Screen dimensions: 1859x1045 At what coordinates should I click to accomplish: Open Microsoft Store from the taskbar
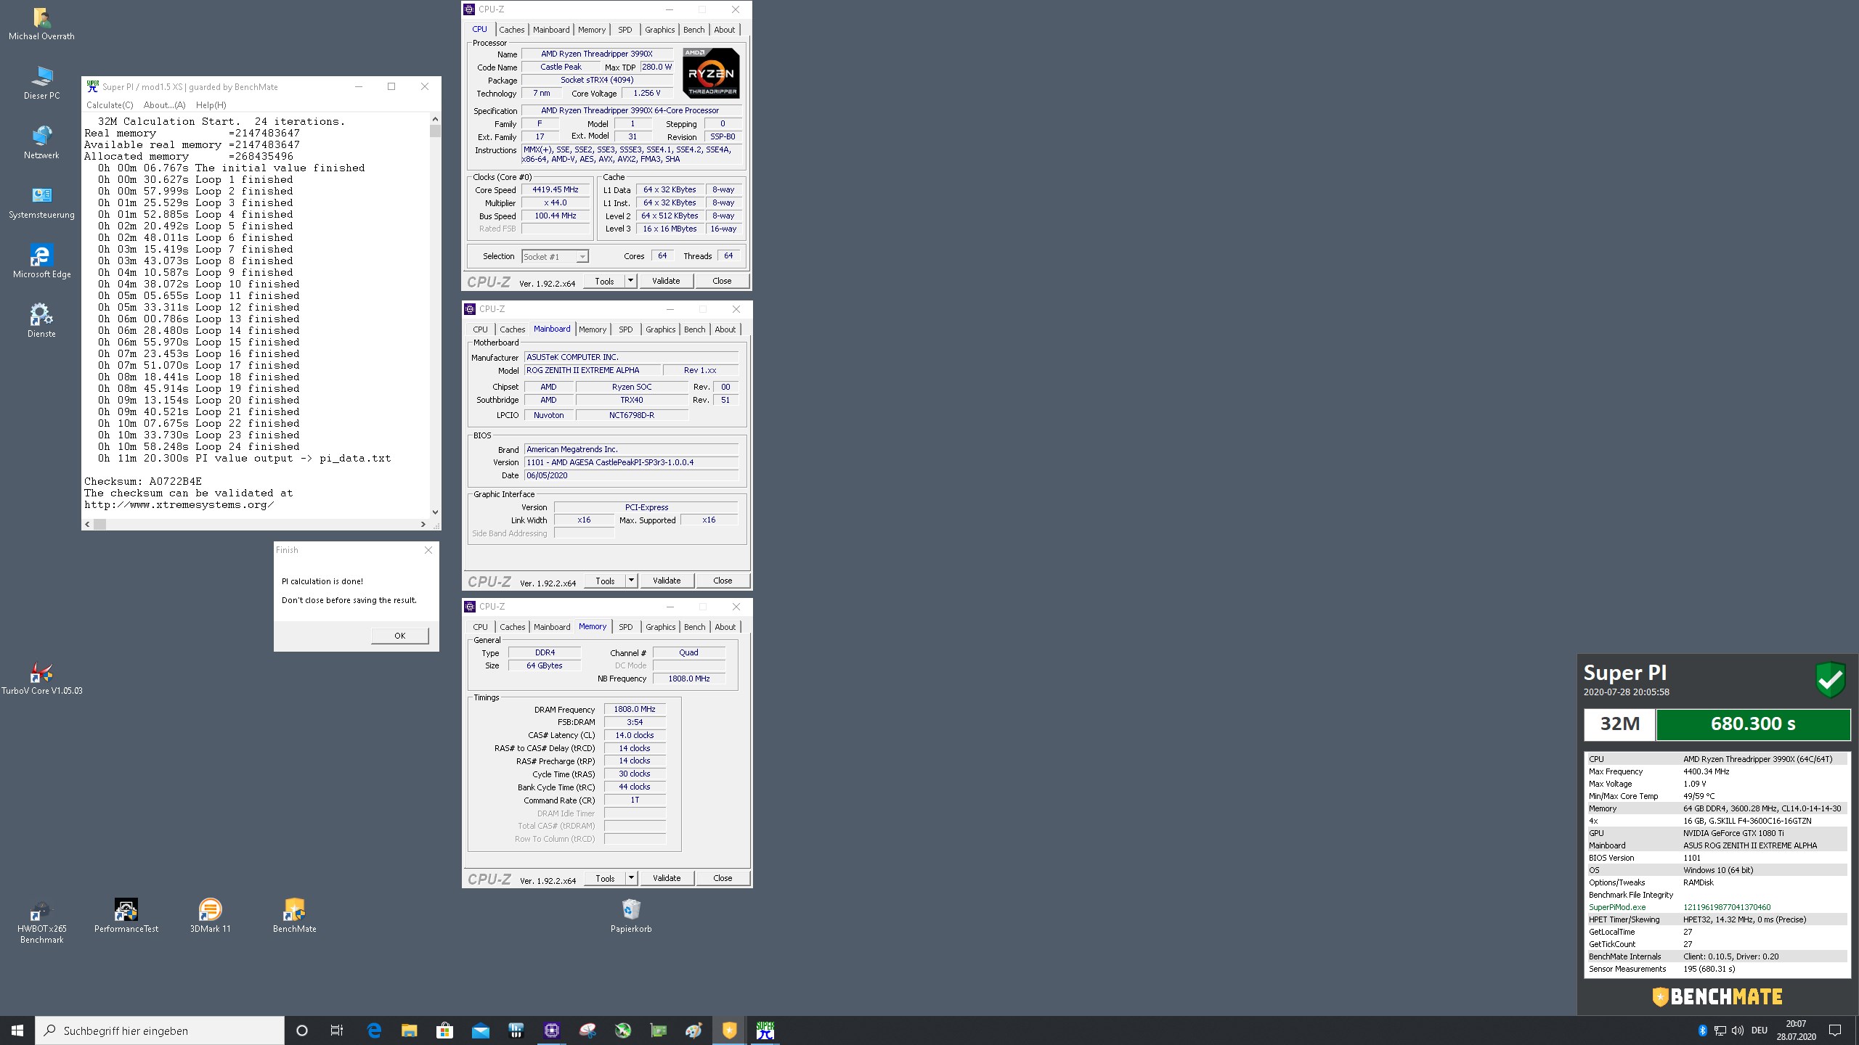point(444,1030)
